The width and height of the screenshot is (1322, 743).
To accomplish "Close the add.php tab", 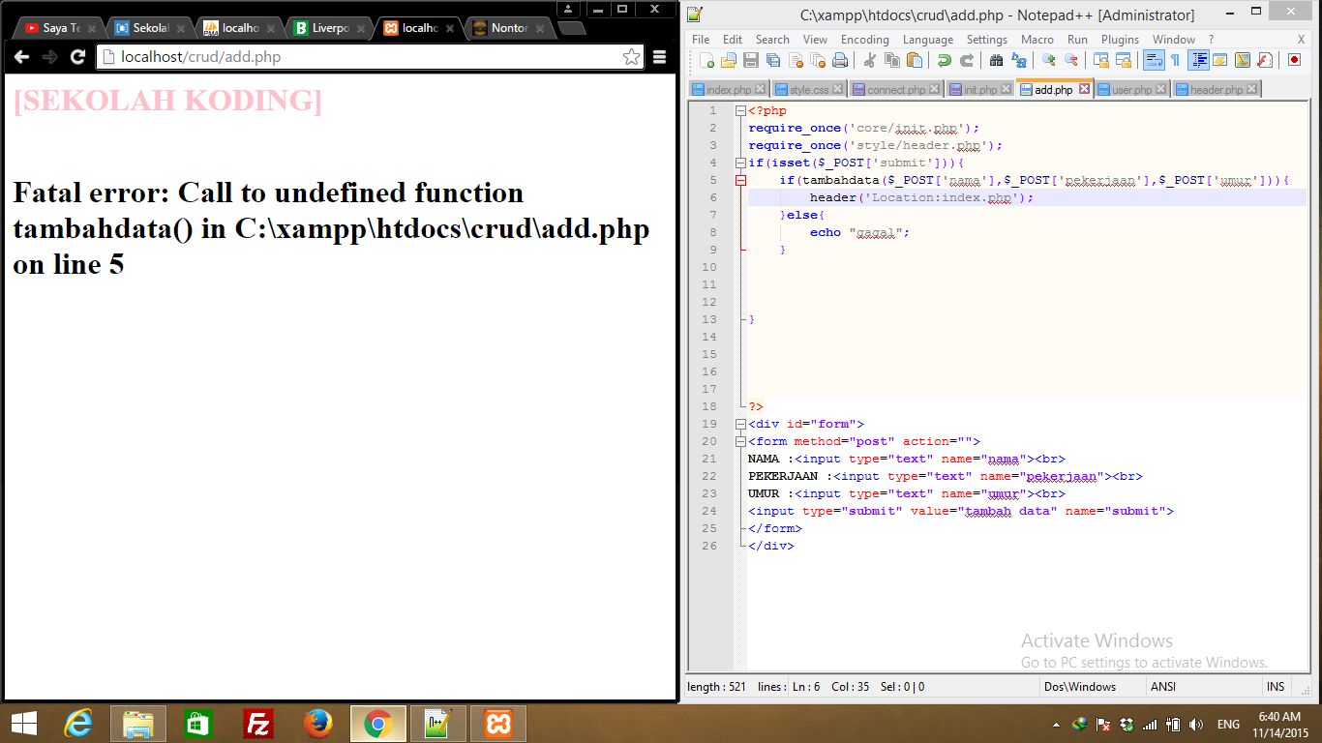I will tap(1084, 89).
